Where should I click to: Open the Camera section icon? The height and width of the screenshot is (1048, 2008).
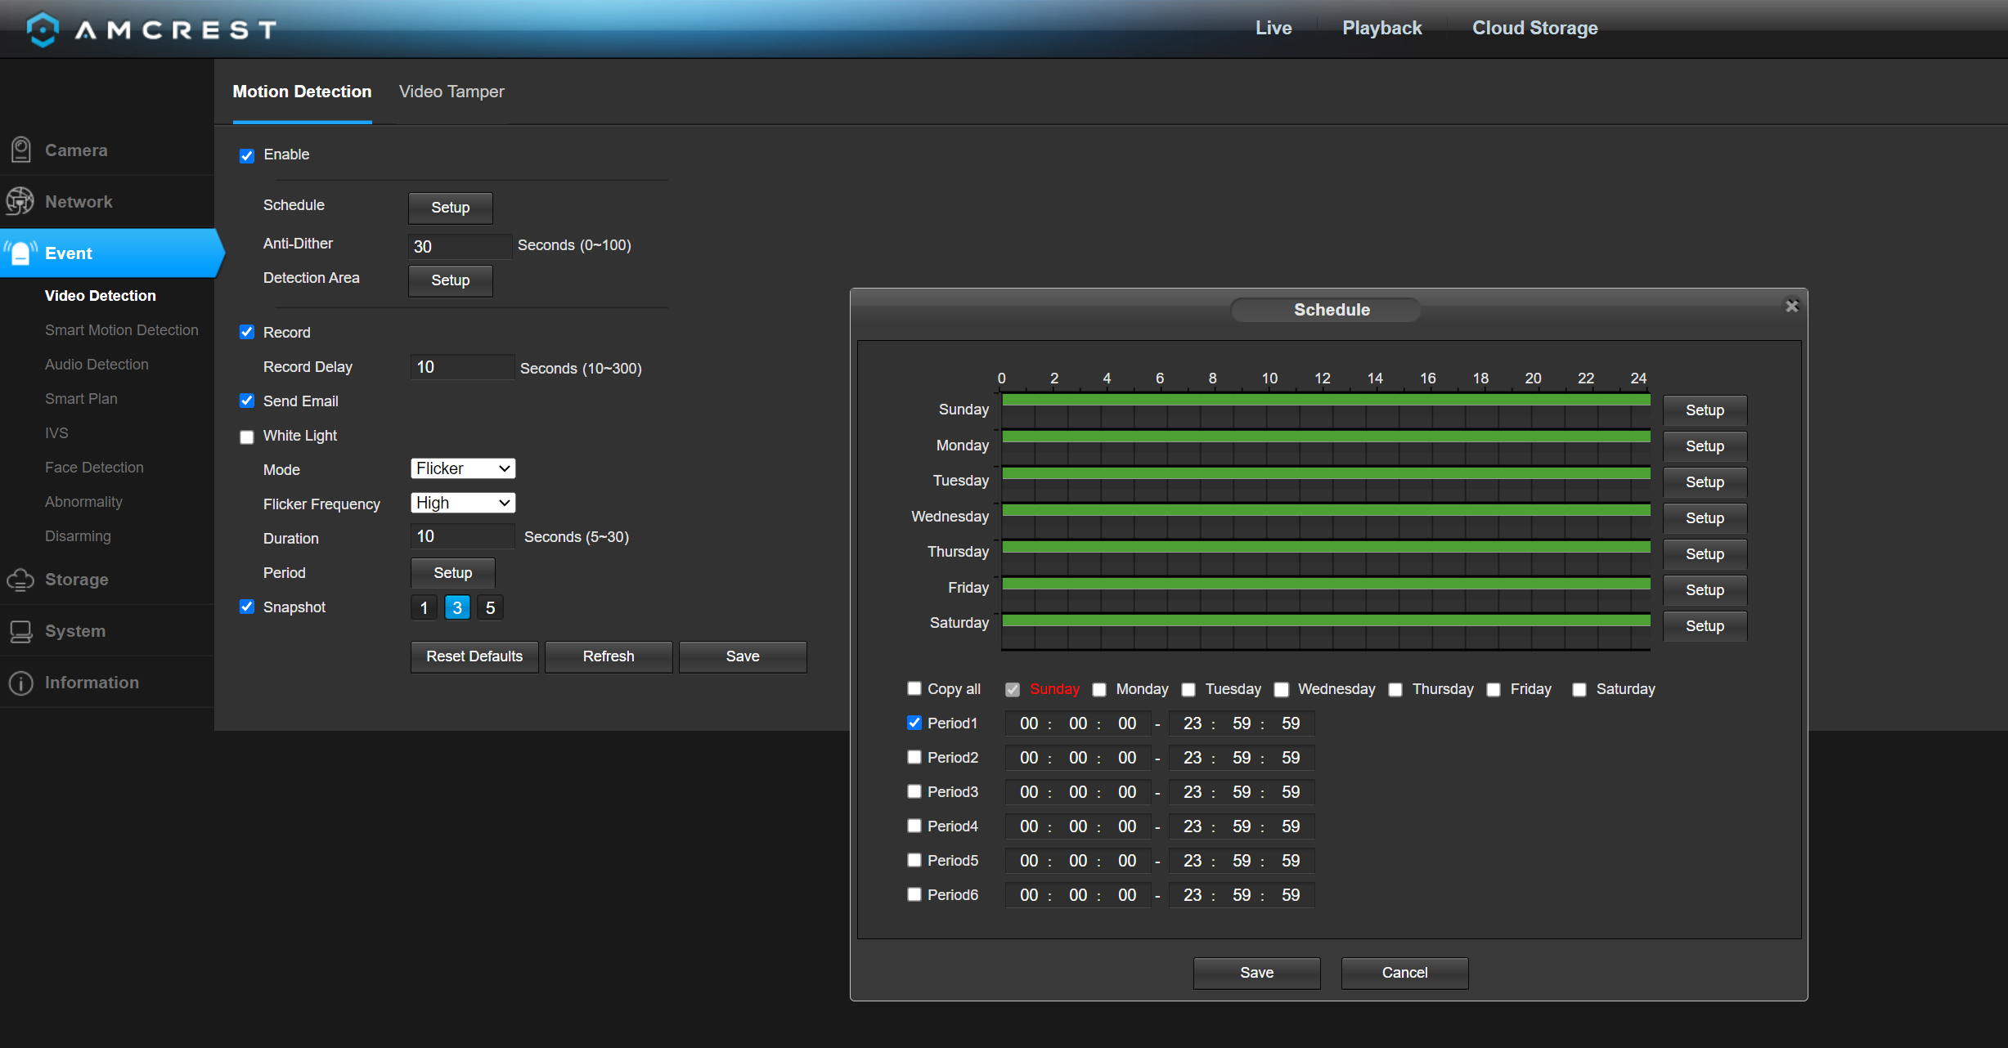point(20,150)
